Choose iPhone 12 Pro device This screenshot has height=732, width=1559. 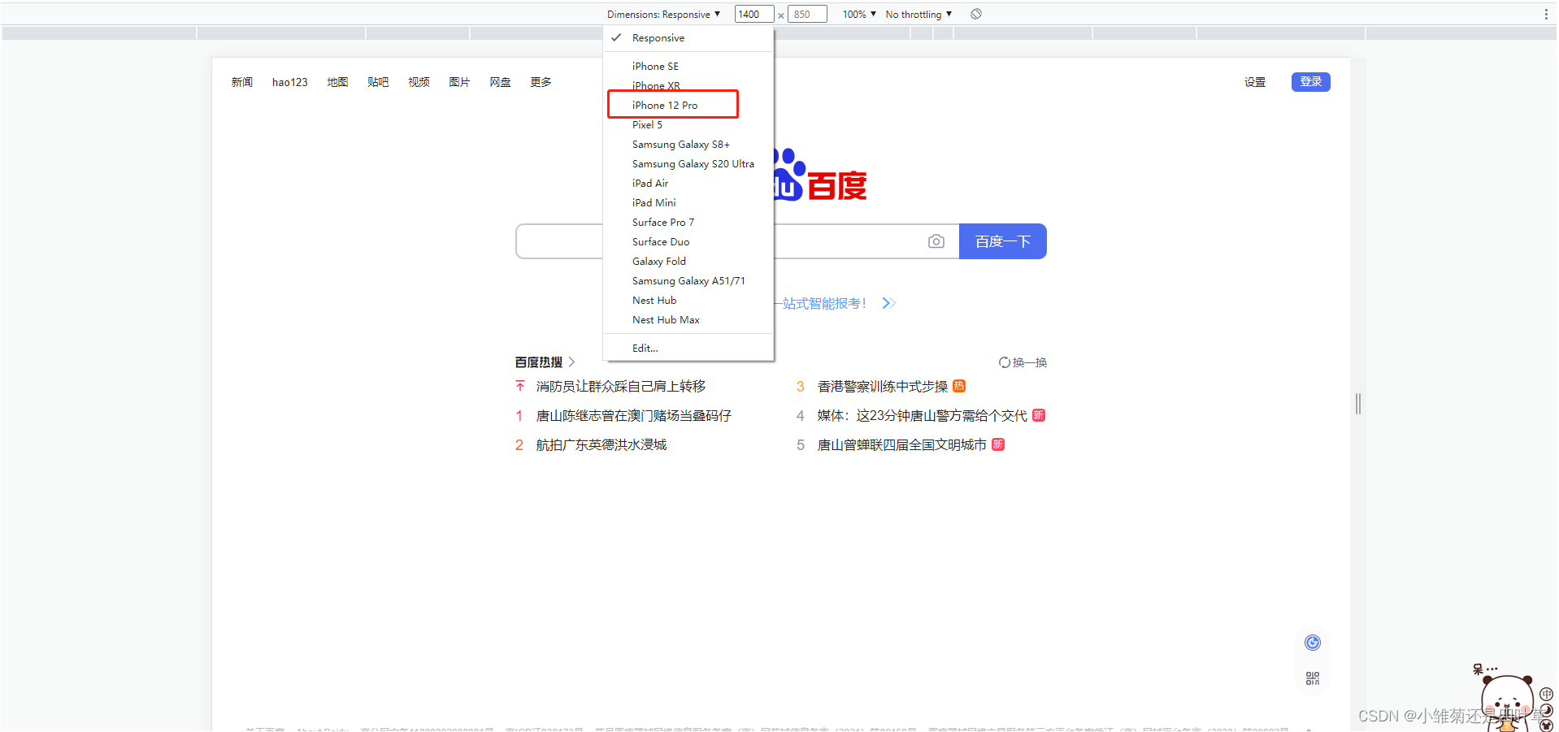click(x=688, y=106)
